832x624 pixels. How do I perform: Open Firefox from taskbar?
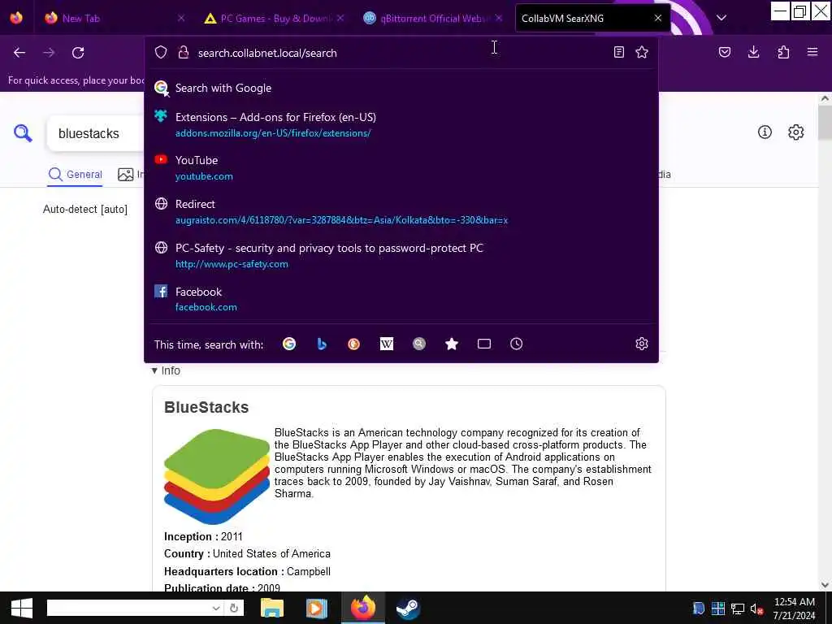coord(363,608)
